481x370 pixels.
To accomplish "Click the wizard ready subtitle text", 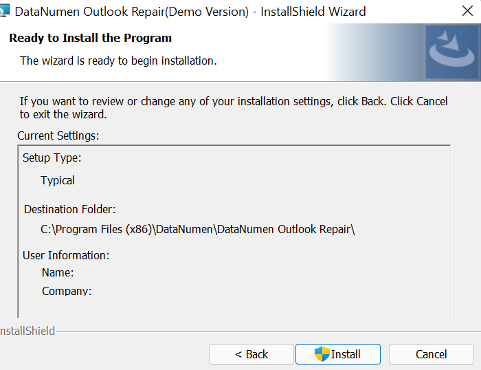I will coord(118,61).
